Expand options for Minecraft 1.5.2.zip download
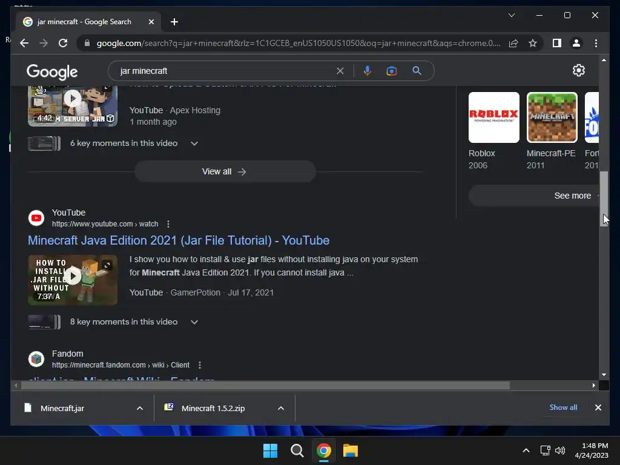 pyautogui.click(x=281, y=408)
